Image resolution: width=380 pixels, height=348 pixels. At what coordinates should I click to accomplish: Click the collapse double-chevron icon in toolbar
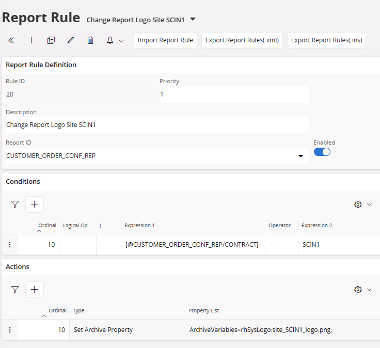(x=11, y=40)
